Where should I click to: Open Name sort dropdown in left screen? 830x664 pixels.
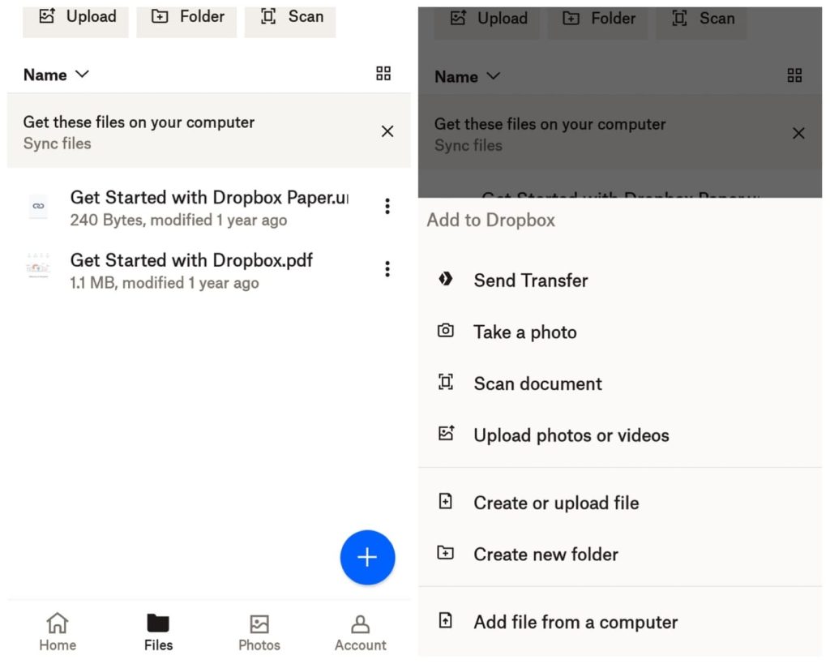point(56,75)
